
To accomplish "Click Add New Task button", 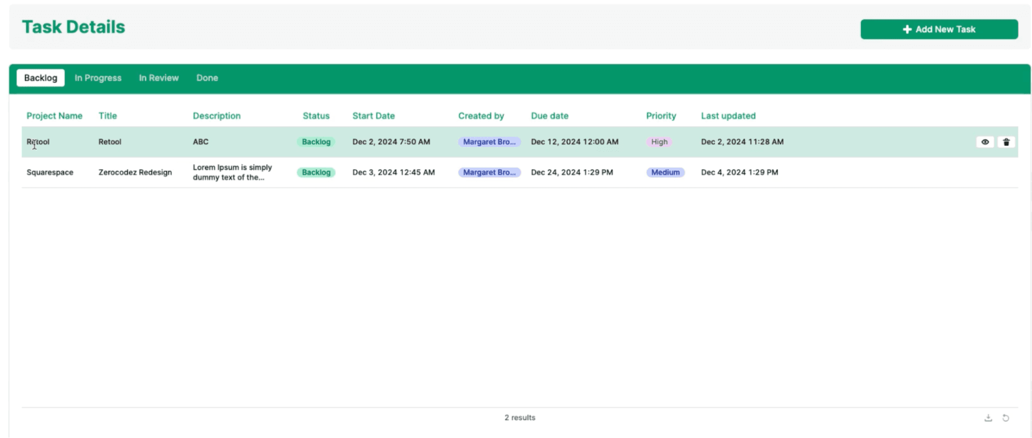I will coord(939,29).
